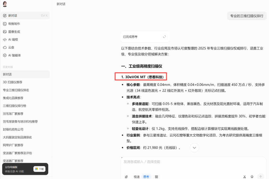Click the paperclip attachment icon
Image resolution: width=269 pixels, height=179 pixels.
126,177
